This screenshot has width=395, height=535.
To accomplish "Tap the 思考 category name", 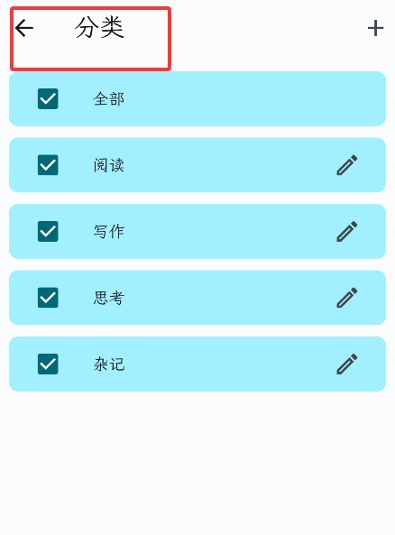I will tap(109, 298).
